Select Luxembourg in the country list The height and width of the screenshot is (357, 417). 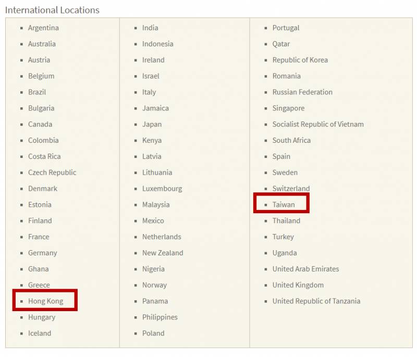(162, 189)
